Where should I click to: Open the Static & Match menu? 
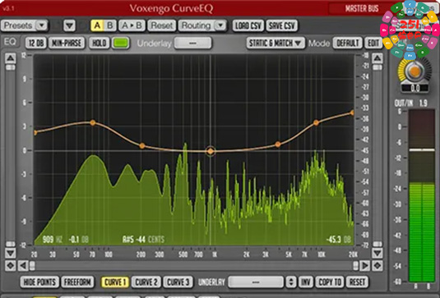pos(276,44)
